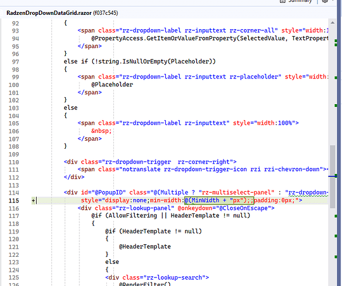
Task: Click the RadzenDropDownDataGrid.razor file title
Action: coord(49,13)
